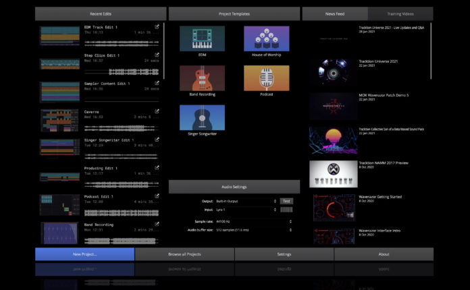Open Browse all Projects
The width and height of the screenshot is (470, 290).
pos(184,254)
